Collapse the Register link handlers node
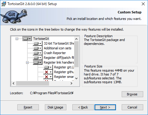 point(27,62)
